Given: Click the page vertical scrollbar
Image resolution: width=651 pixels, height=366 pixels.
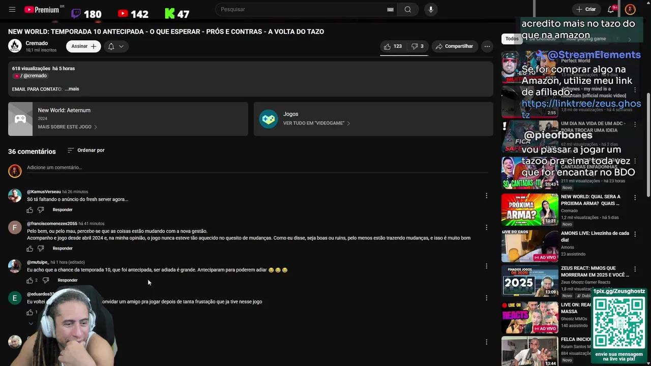Looking at the screenshot, I should click(648, 145).
